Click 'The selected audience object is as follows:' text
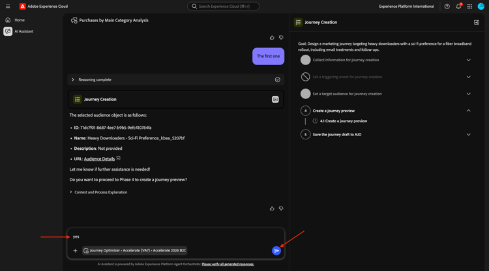This screenshot has width=489, height=271. pyautogui.click(x=108, y=115)
